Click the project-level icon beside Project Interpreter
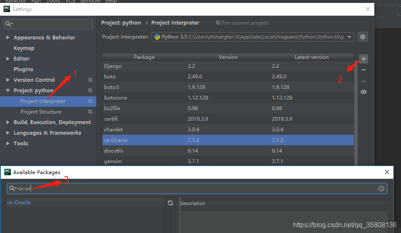 pos(90,101)
